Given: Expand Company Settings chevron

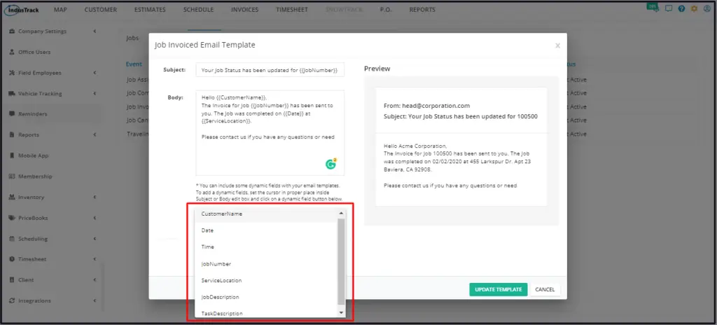Looking at the screenshot, I should (x=95, y=31).
